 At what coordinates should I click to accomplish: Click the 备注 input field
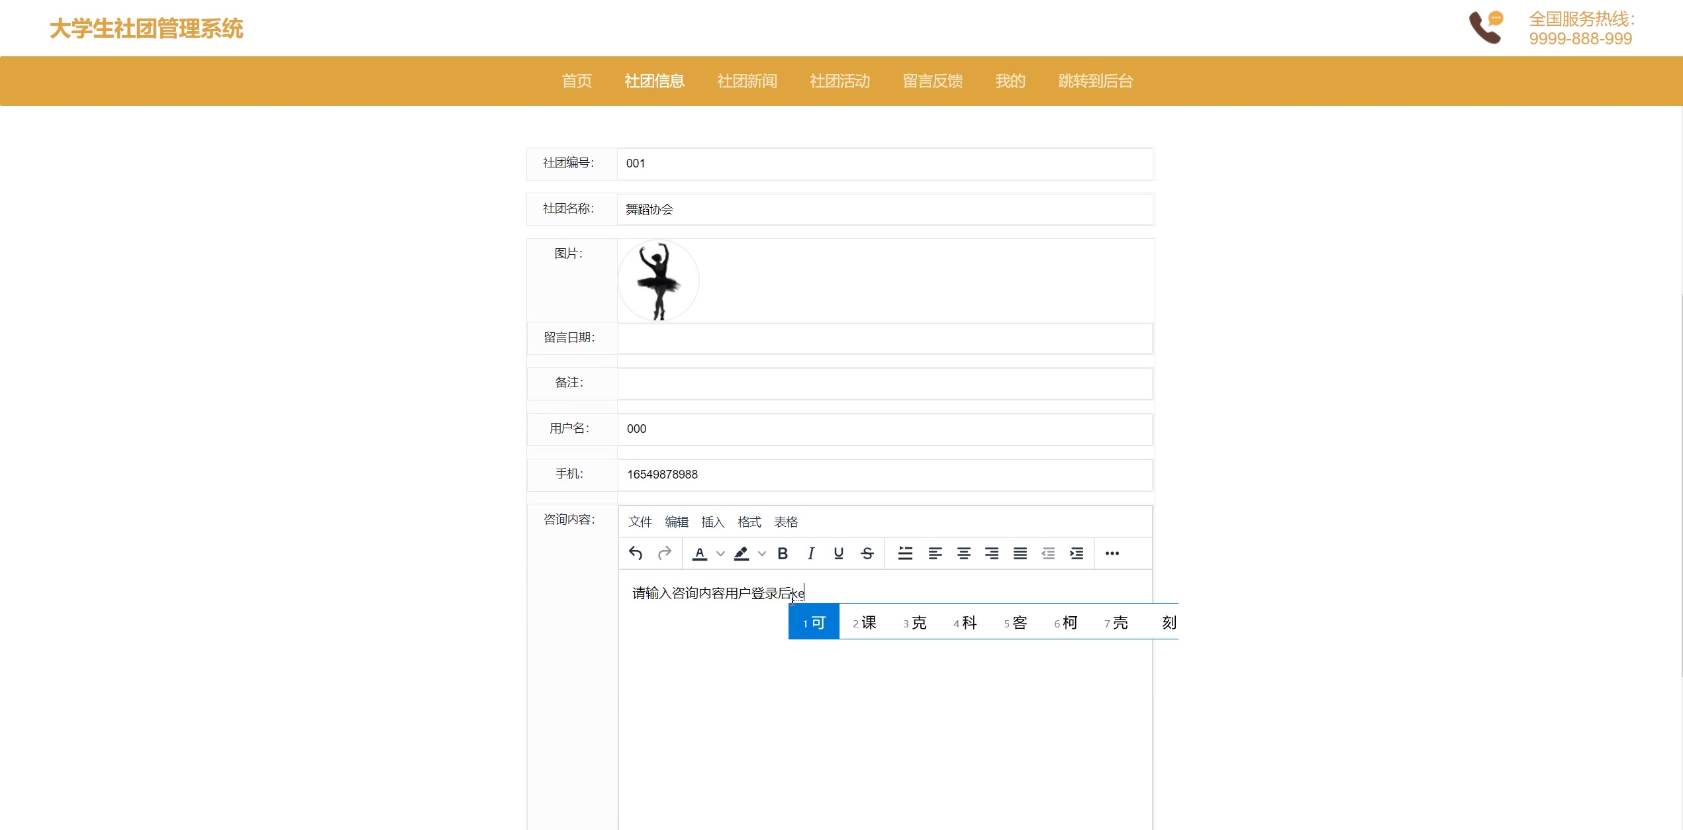pyautogui.click(x=885, y=384)
